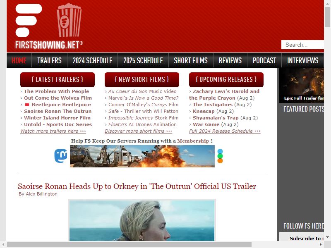Open Winter Island Horror Film link
331x248 pixels.
pos(57,118)
